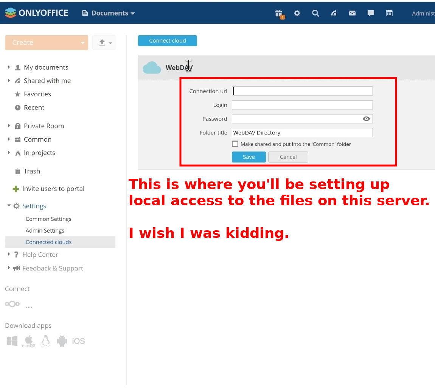
Task: Open portal settings gear icon
Action: pyautogui.click(x=297, y=13)
